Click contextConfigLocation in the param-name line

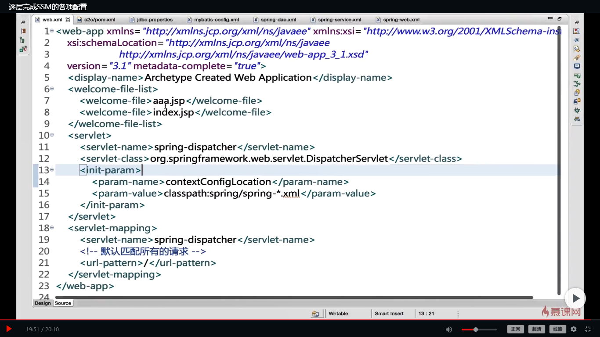[x=218, y=182]
